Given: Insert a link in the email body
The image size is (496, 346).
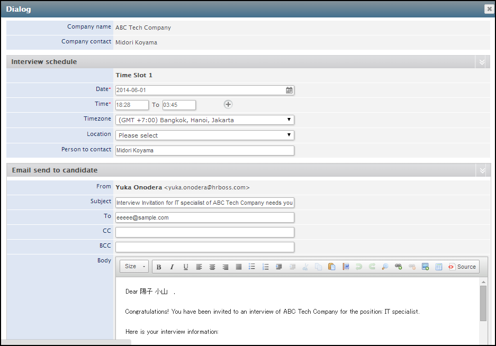Looking at the screenshot, I should coord(399,267).
